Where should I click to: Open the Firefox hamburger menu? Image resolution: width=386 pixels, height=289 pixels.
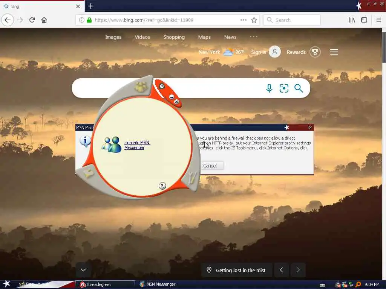(378, 20)
